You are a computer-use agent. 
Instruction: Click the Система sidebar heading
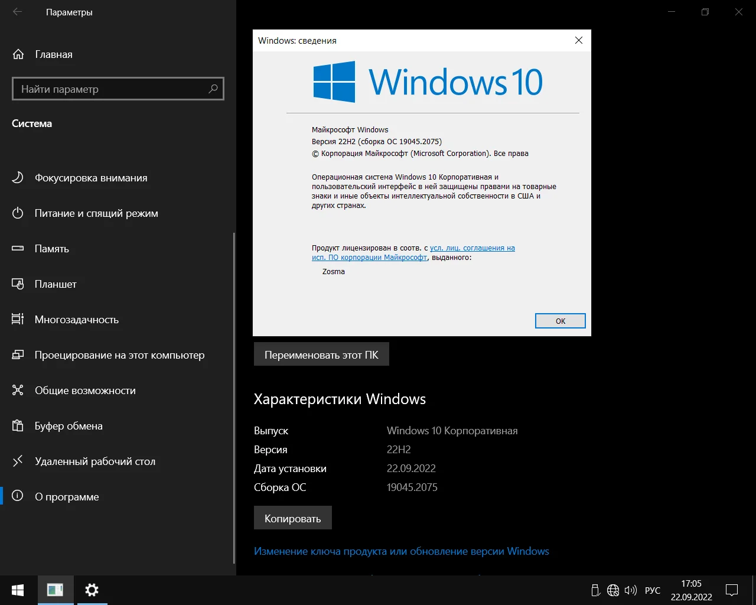coord(32,123)
